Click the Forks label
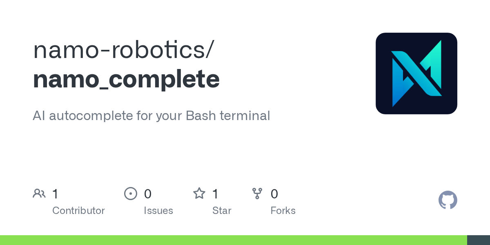Screen dimensions: 490x245 (x=283, y=211)
